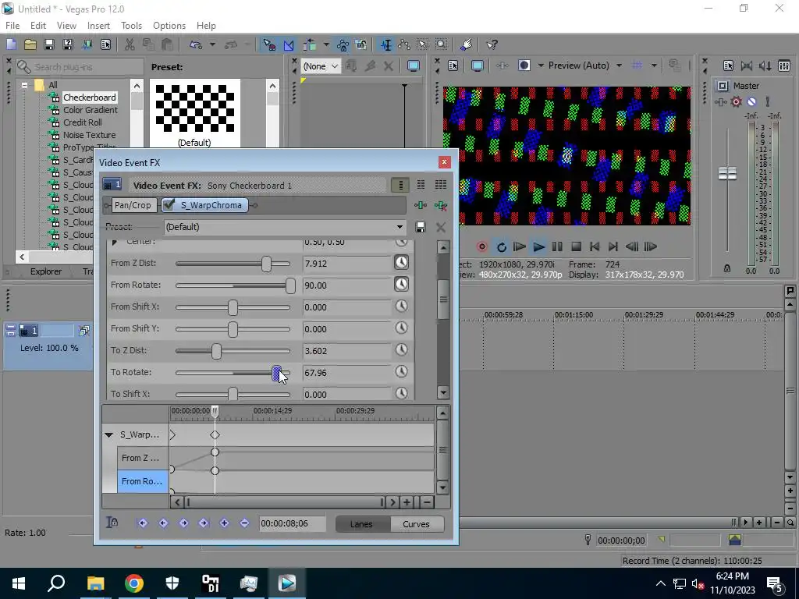Image resolution: width=799 pixels, height=599 pixels.
Task: Toggle animation for To Z Dist
Action: tap(402, 350)
